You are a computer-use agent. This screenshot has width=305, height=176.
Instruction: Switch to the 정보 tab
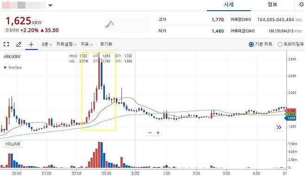pyautogui.click(x=272, y=4)
